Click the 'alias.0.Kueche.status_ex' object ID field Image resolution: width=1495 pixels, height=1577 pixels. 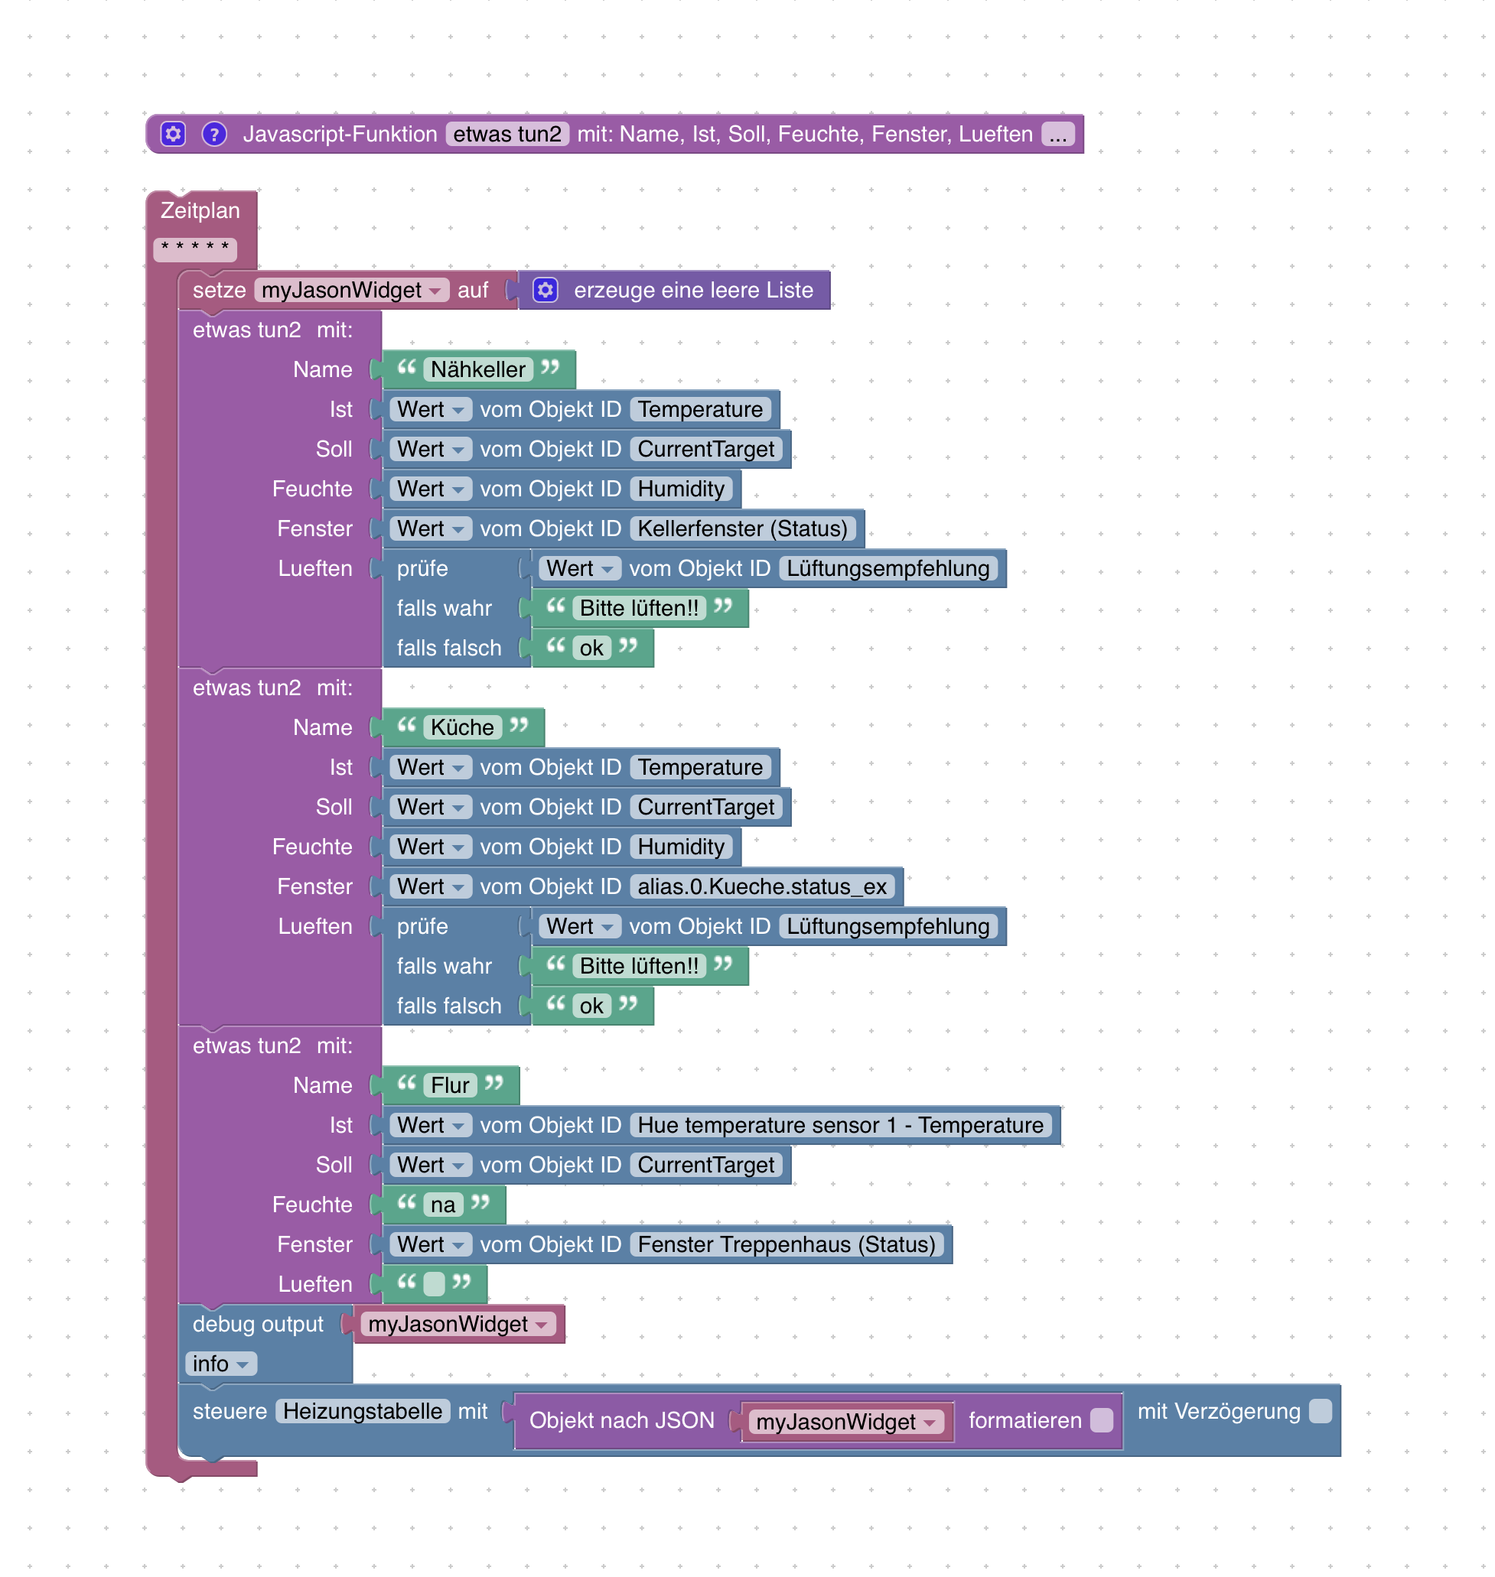761,886
